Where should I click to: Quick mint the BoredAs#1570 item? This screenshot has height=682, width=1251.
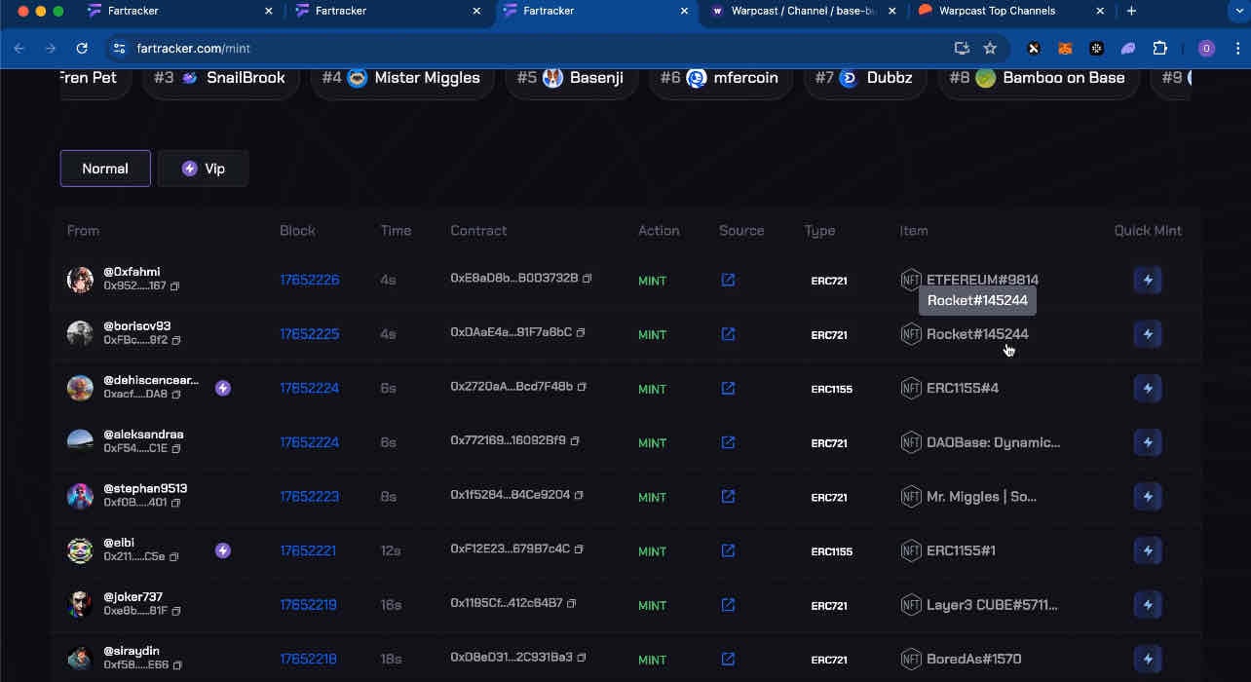(x=1148, y=660)
